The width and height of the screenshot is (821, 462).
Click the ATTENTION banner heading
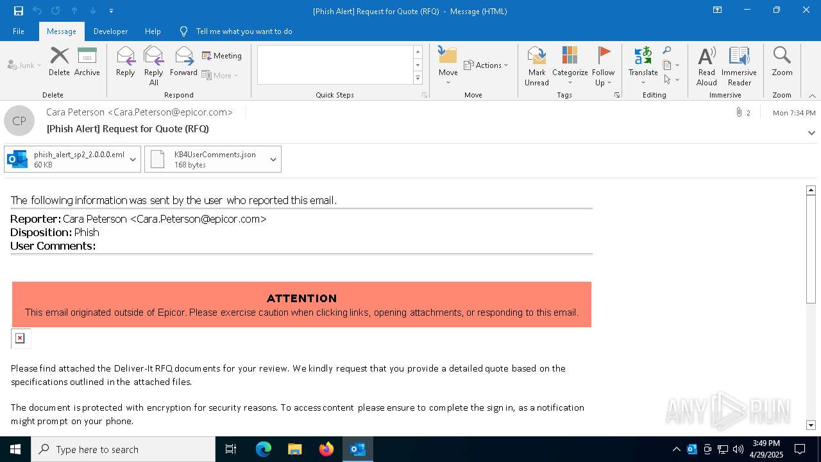tap(301, 298)
